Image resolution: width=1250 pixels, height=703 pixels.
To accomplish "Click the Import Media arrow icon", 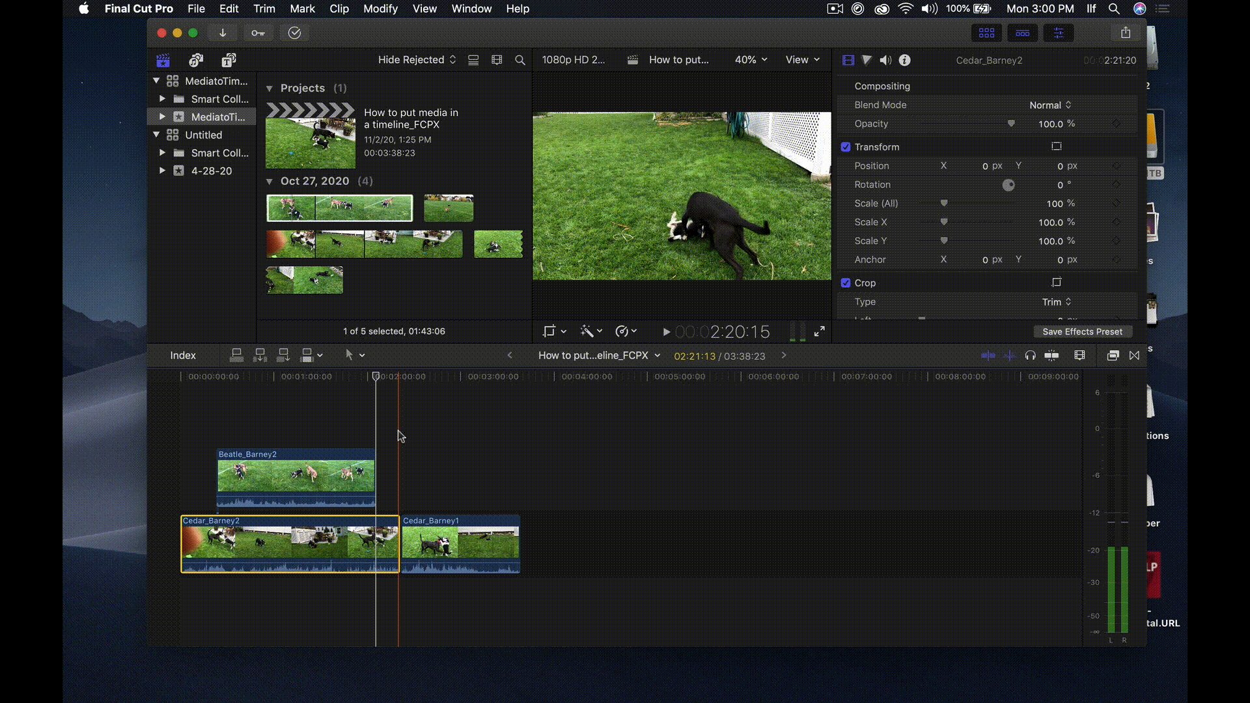I will tap(223, 33).
